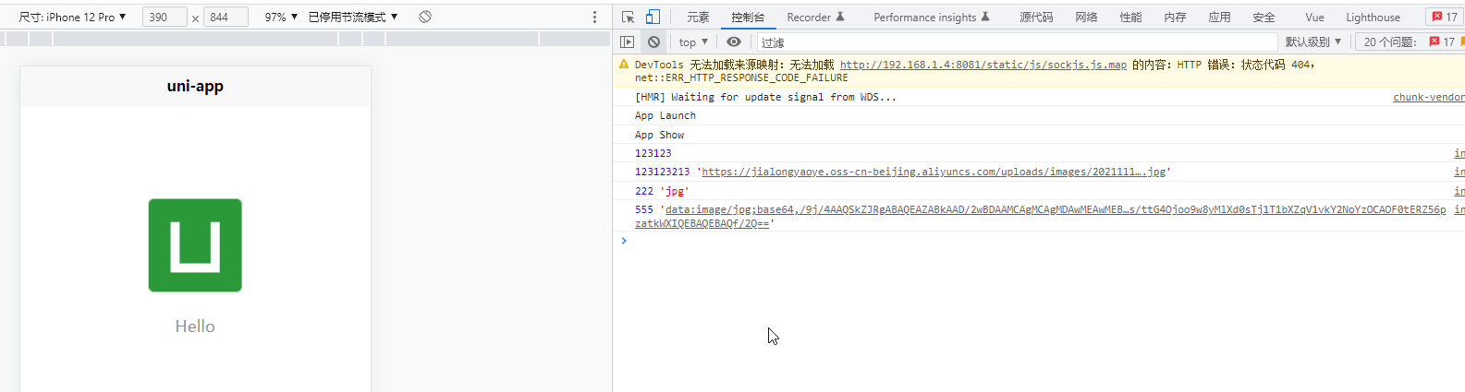The width and height of the screenshot is (1465, 392).
Task: Open the 性能 (Performance) tab
Action: 1130,17
